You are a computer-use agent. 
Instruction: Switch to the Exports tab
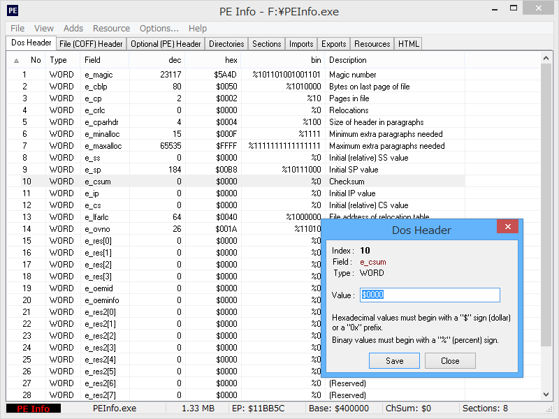pyautogui.click(x=334, y=44)
